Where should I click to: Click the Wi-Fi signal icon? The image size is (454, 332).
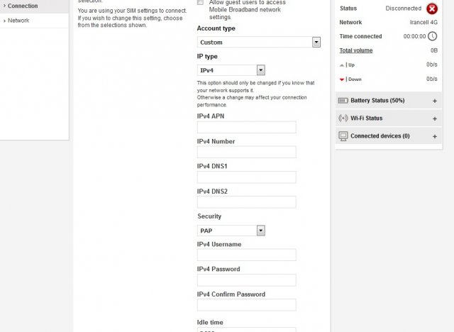(343, 118)
